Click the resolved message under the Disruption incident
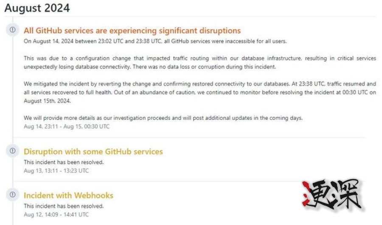 pos(64,162)
